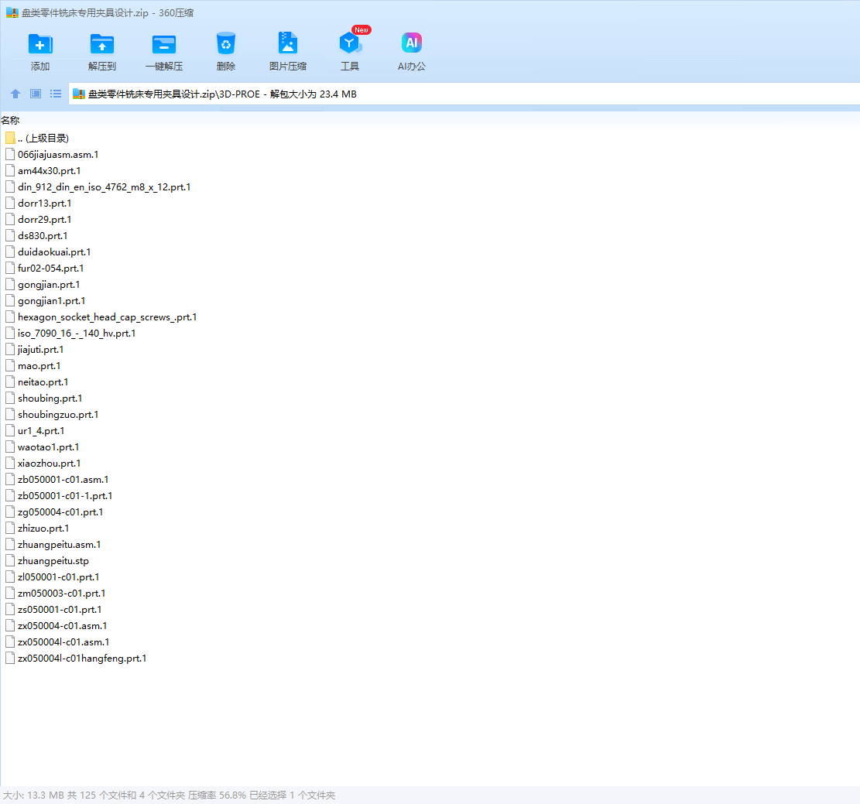Select file mao.prt.1
860x804 pixels.
pos(33,366)
